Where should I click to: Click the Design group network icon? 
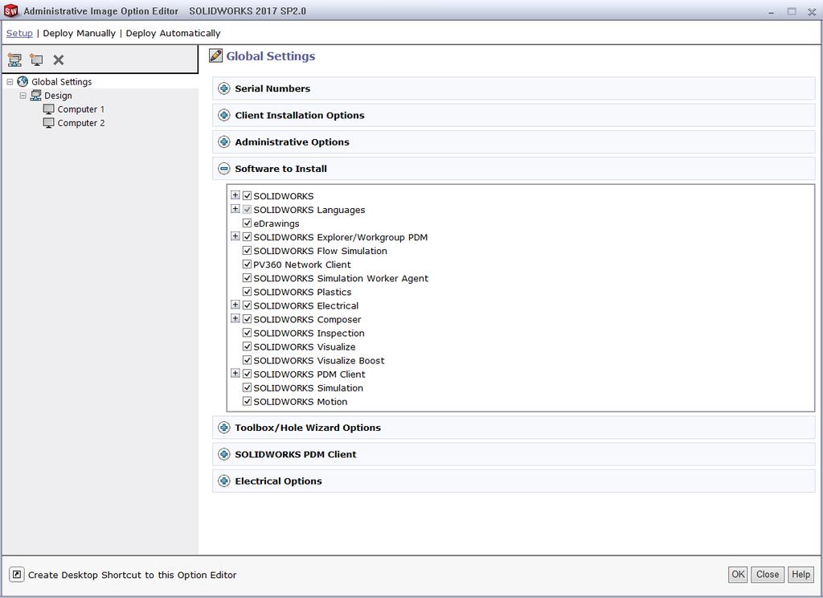point(35,95)
